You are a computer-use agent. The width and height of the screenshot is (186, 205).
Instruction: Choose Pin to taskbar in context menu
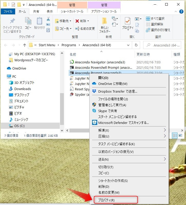click(129, 144)
